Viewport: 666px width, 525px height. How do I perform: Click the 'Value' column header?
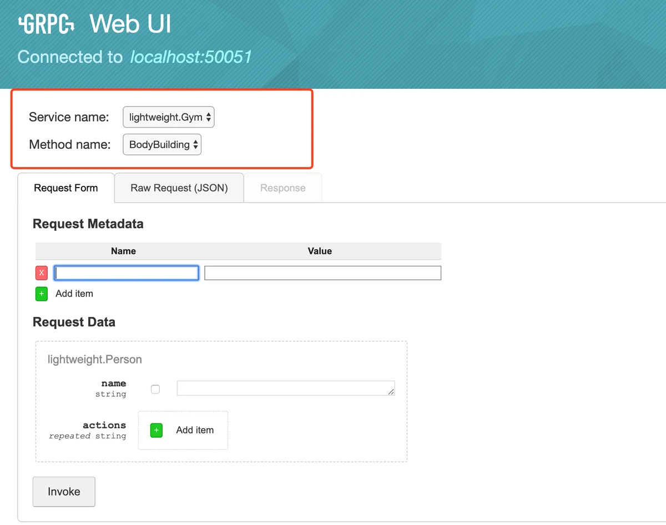pos(320,251)
